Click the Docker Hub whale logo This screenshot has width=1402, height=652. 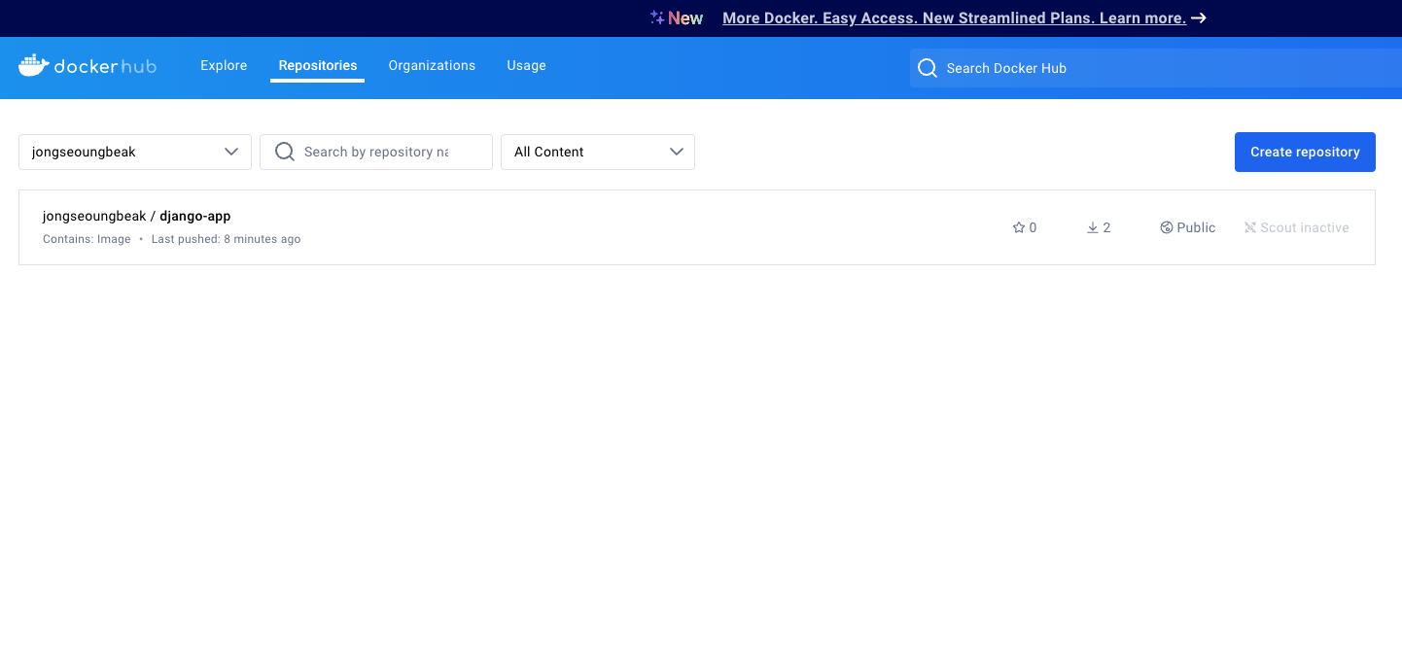(x=34, y=65)
